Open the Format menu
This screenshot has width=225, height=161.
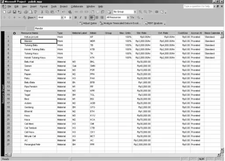[x=44, y=7]
